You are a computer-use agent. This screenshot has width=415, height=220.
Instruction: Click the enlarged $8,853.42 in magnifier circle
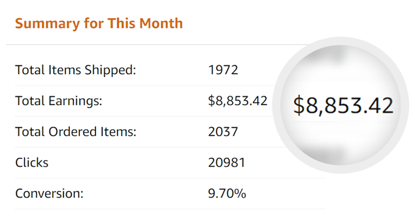point(343,106)
